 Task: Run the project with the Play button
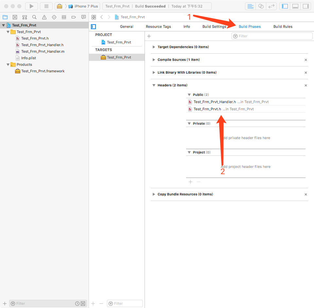[x=31, y=6]
